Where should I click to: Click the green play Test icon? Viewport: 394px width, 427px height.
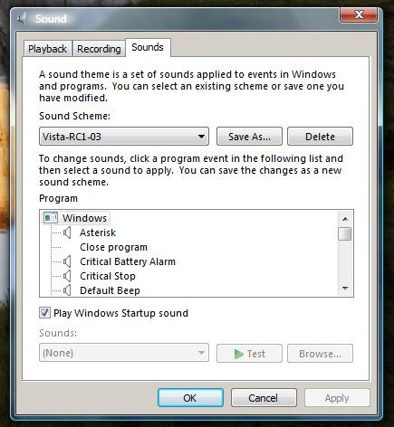[238, 354]
